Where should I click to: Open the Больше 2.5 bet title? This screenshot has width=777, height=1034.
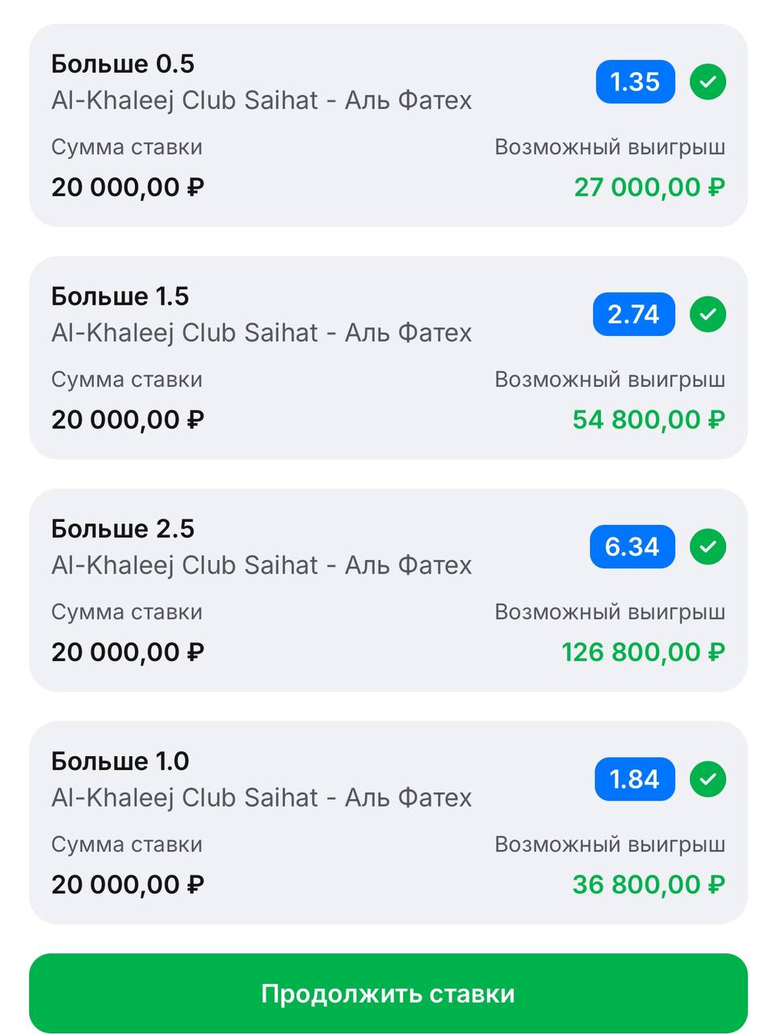click(123, 529)
